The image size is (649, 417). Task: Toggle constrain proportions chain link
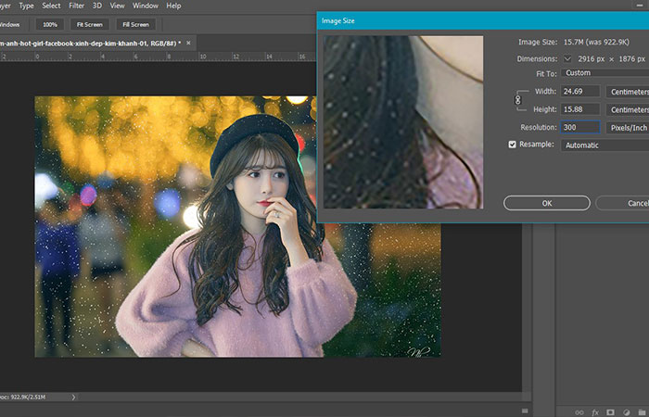click(518, 100)
